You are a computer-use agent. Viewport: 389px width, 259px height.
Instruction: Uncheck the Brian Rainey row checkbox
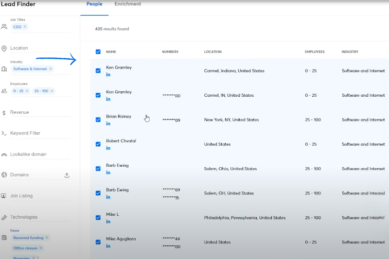98,120
